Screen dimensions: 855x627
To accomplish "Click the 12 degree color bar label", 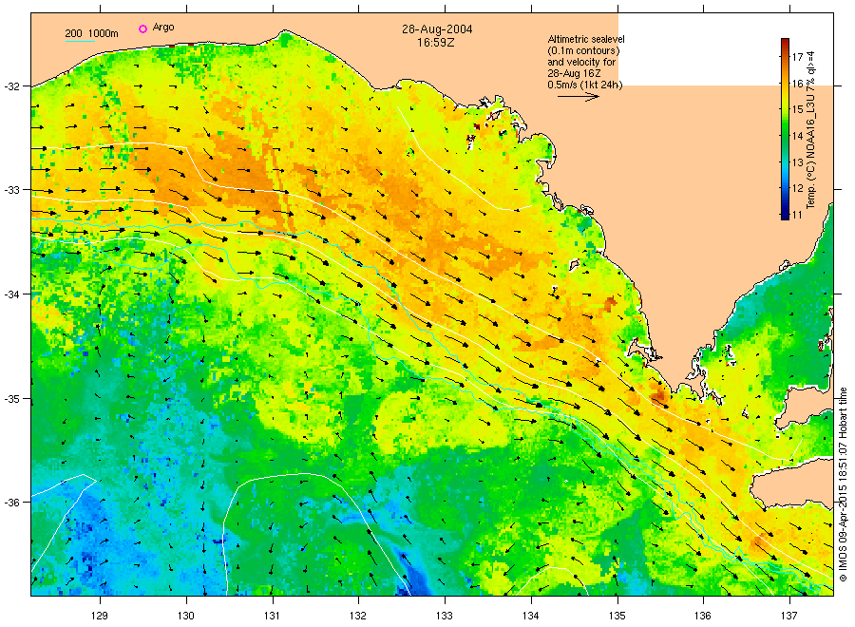I will pos(798,189).
